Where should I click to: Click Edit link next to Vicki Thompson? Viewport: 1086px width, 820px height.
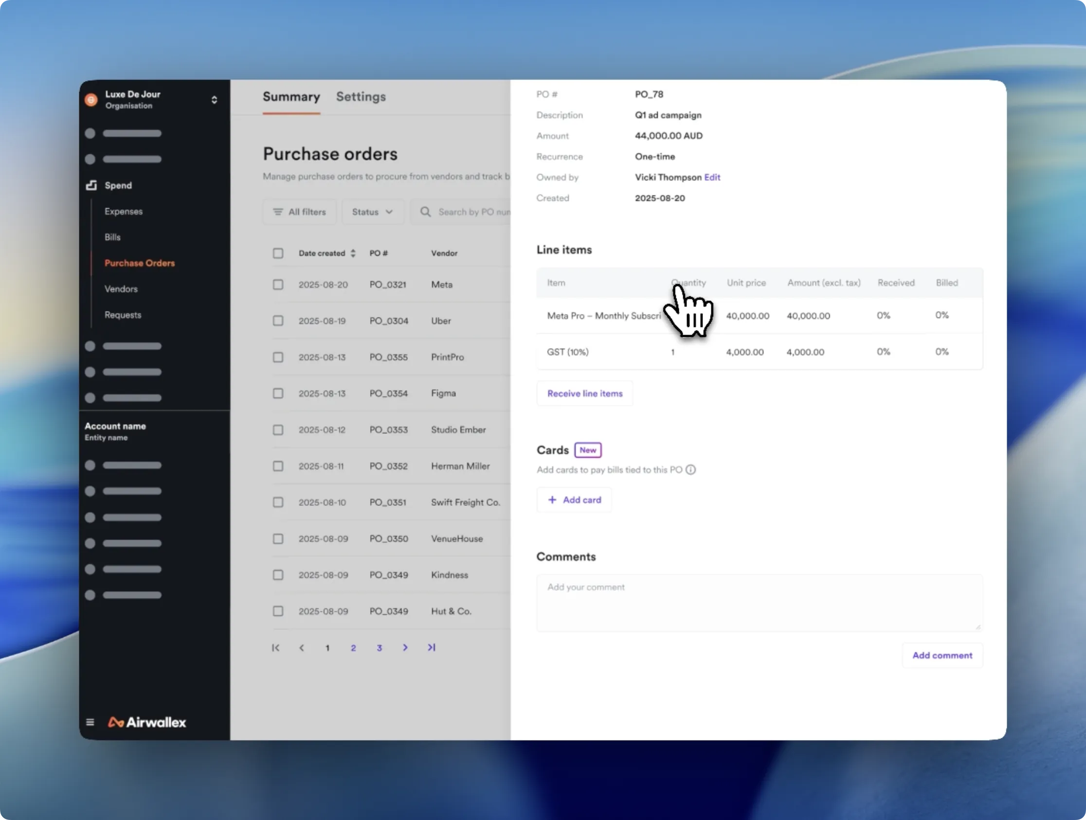click(x=712, y=177)
